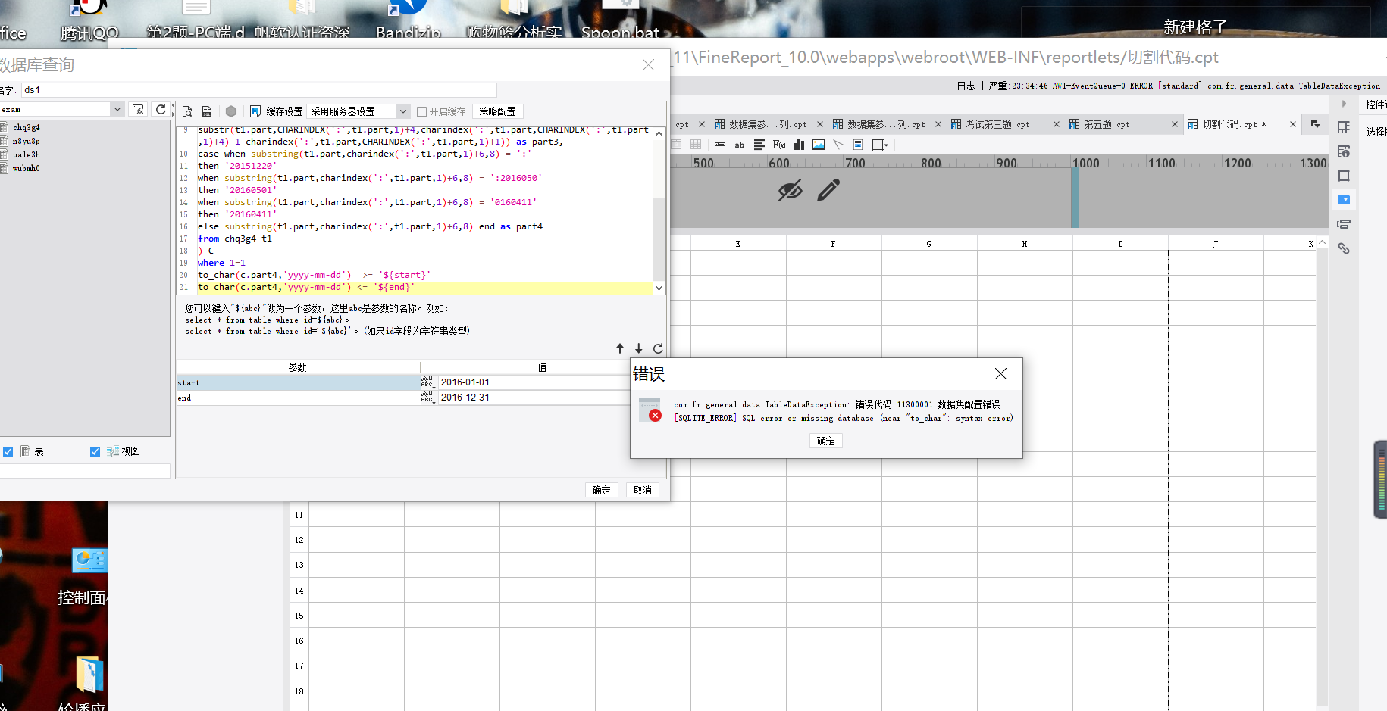Click the save-document icon next to preview
The width and height of the screenshot is (1387, 711).
pos(206,111)
